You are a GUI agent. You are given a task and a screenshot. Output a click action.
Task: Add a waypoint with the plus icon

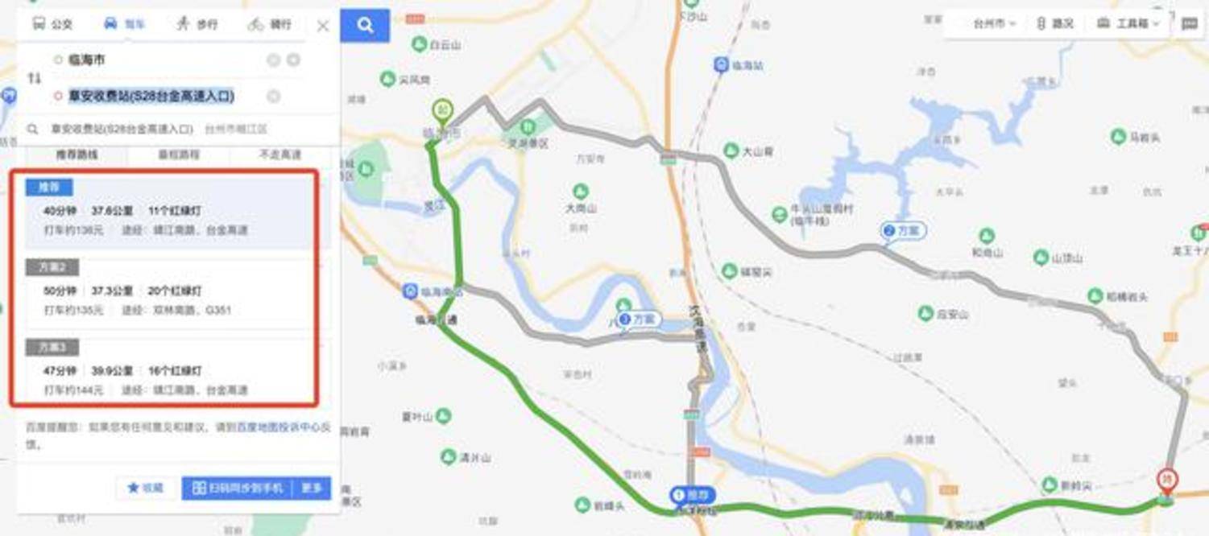coord(293,60)
